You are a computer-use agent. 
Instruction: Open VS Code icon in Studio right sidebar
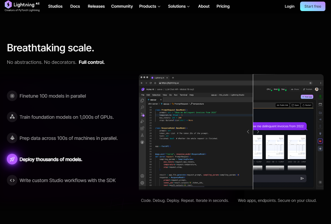point(320,120)
